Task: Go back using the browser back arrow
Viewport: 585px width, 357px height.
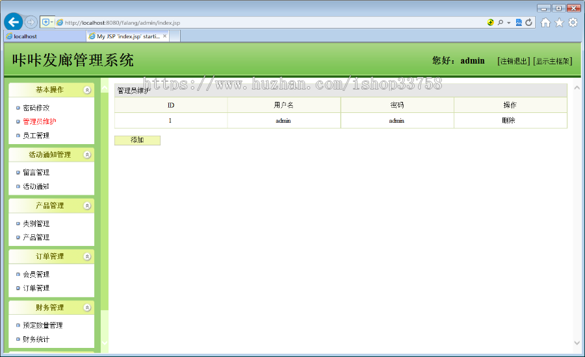Action: point(14,22)
